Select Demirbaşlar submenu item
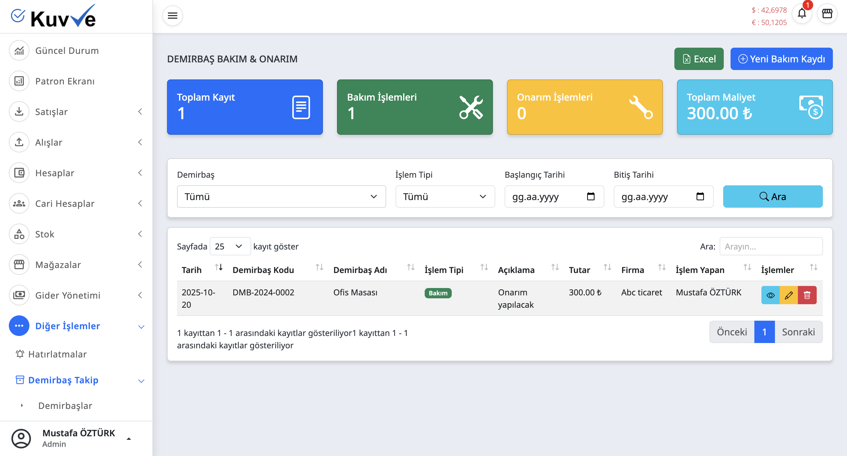Viewport: 847px width, 456px height. [65, 405]
